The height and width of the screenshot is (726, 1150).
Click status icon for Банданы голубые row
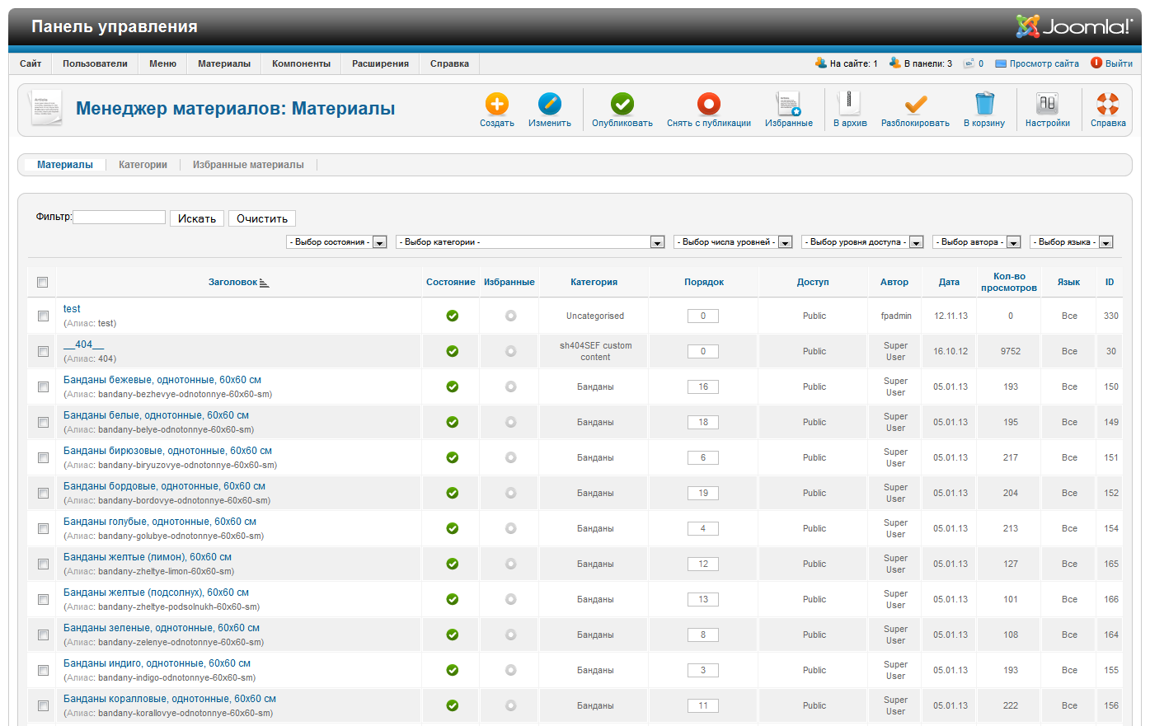coord(453,528)
